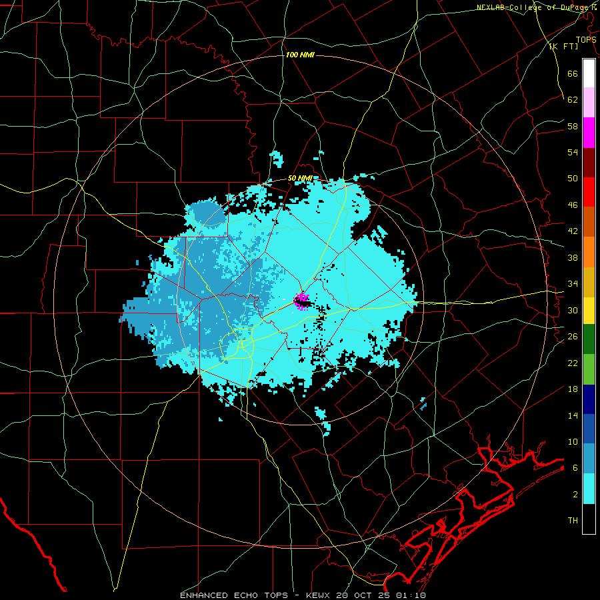
Task: Click the '18' legend value
Action: (x=573, y=389)
